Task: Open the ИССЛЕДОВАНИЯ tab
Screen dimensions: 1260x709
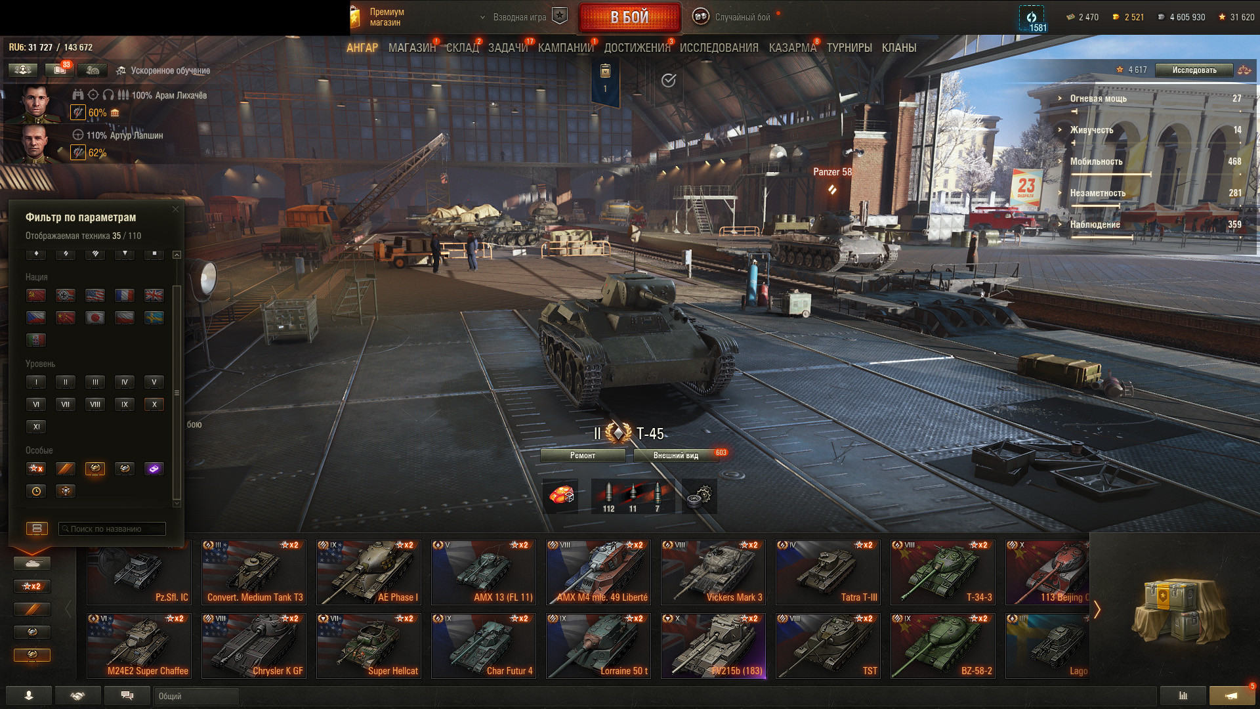Action: tap(719, 48)
